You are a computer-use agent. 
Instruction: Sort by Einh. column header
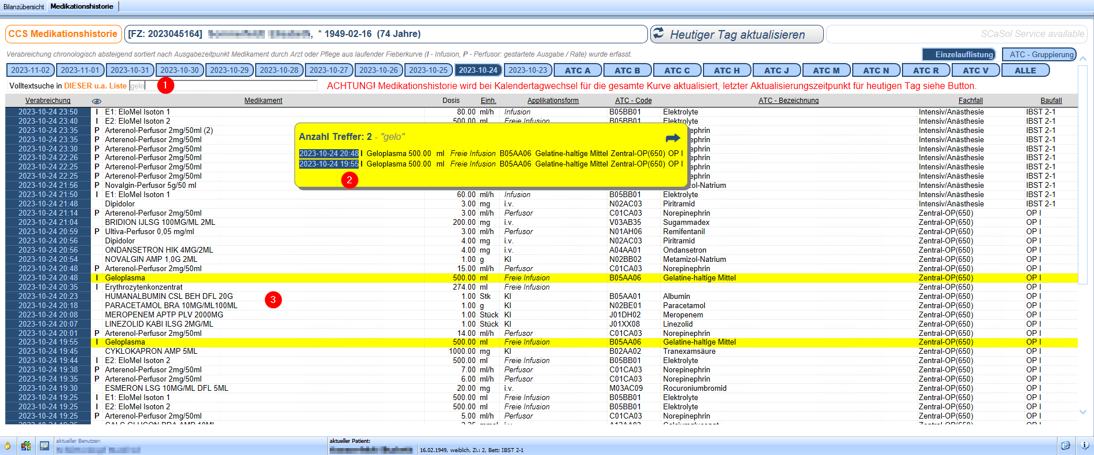(489, 101)
